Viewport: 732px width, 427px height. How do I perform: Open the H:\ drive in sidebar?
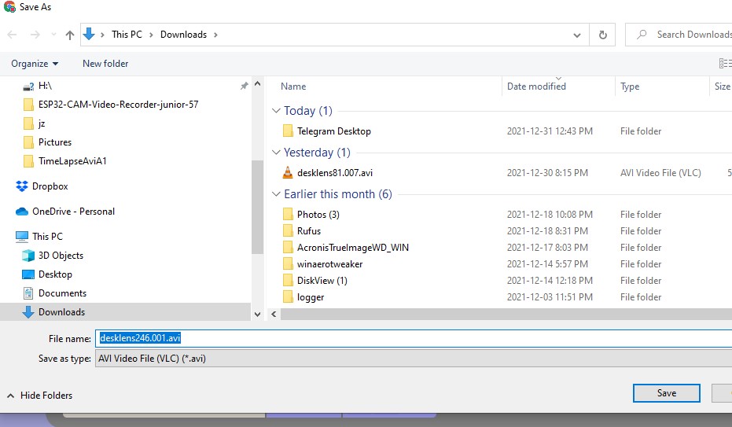pos(45,86)
